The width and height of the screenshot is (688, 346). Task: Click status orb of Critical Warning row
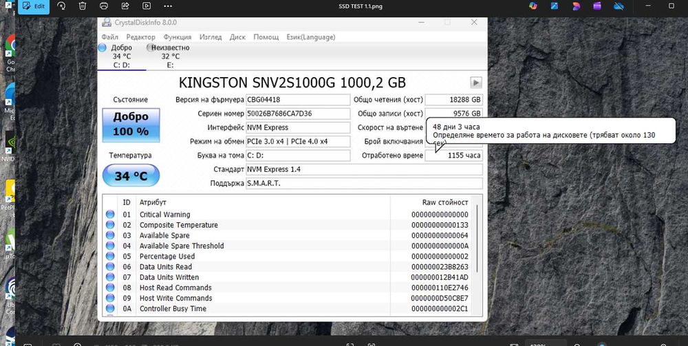pyautogui.click(x=110, y=215)
